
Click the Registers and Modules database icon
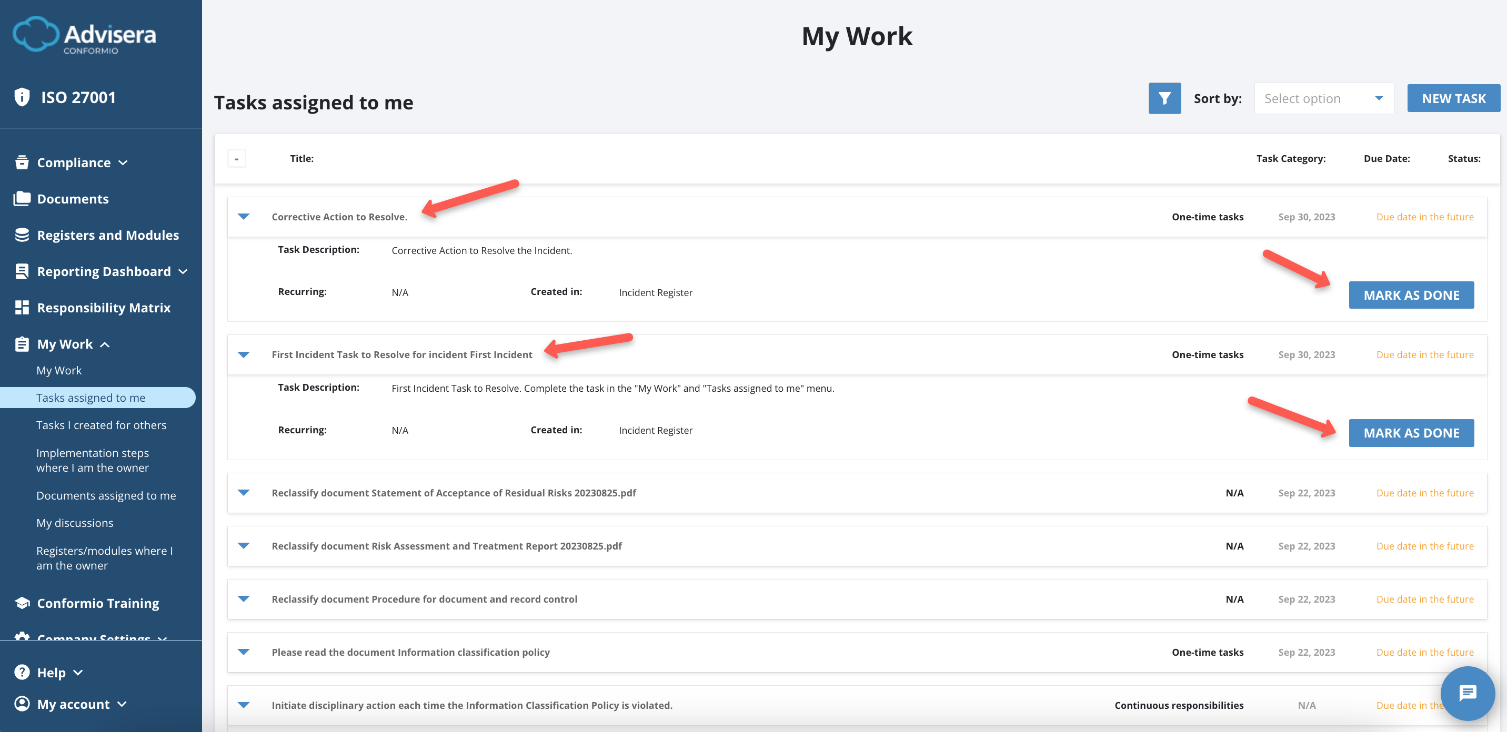pyautogui.click(x=22, y=235)
